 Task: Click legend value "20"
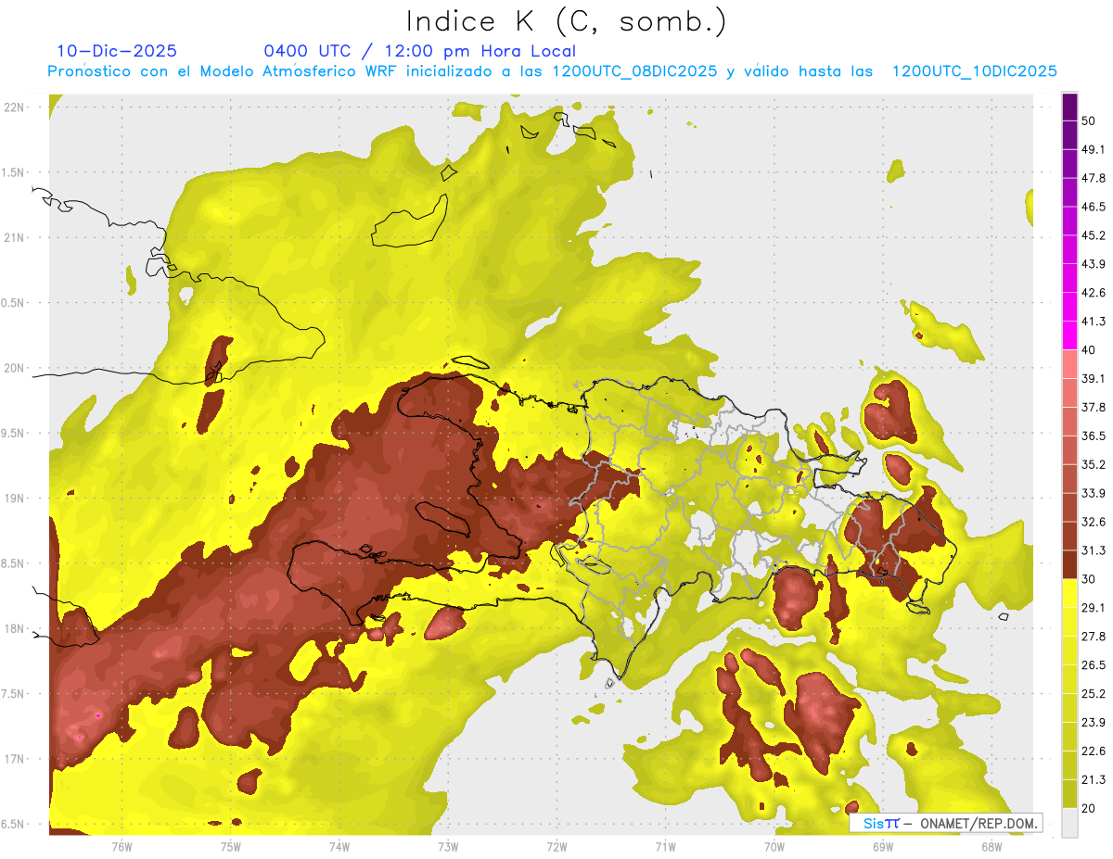click(1090, 809)
